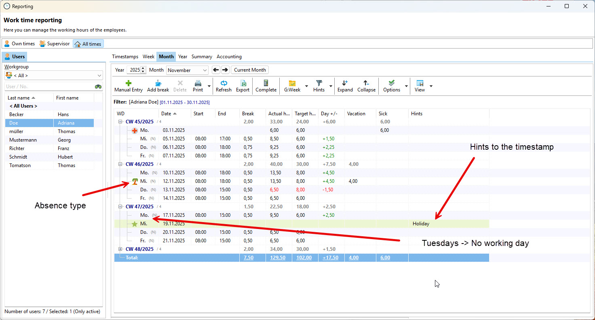595x320 pixels.
Task: Open the Month dropdown showing November
Action: [187, 70]
